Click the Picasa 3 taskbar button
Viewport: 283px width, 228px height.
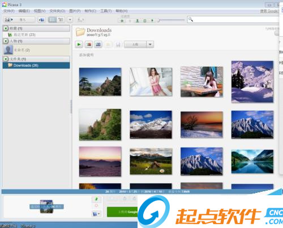tap(28, 226)
